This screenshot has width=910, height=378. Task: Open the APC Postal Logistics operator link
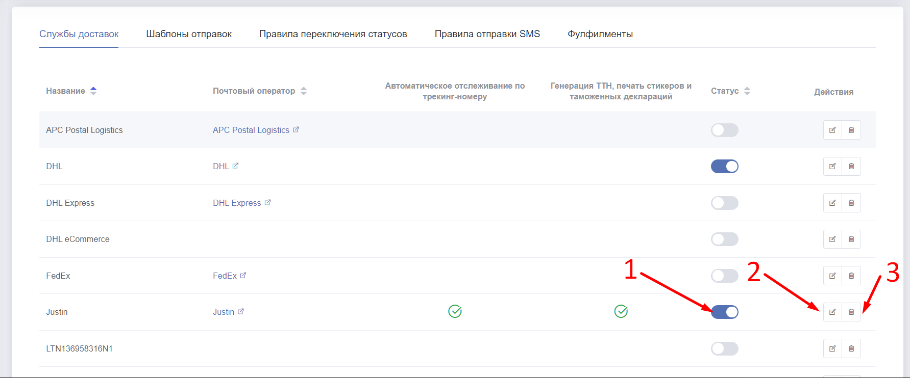pyautogui.click(x=256, y=130)
